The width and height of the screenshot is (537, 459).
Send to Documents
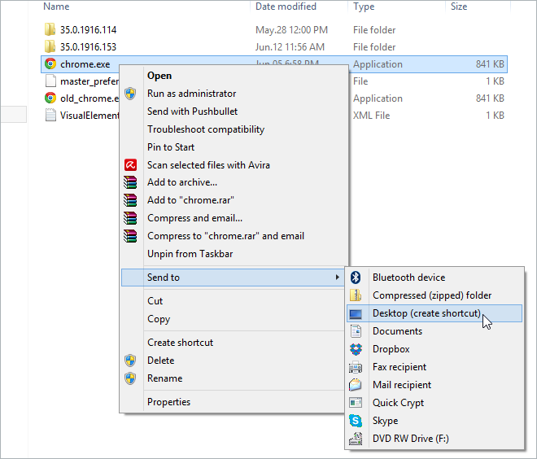pyautogui.click(x=434, y=331)
